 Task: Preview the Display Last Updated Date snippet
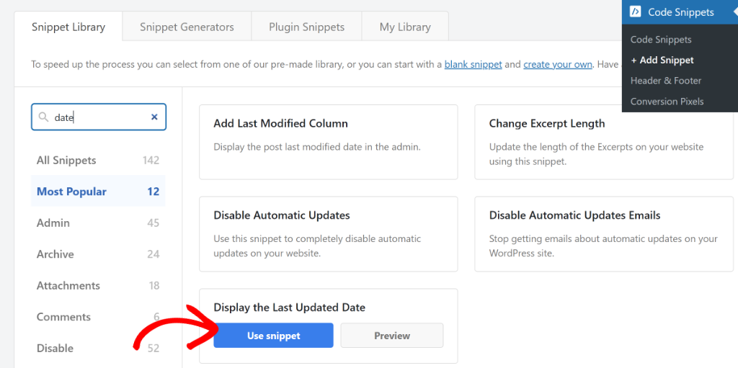pyautogui.click(x=391, y=336)
